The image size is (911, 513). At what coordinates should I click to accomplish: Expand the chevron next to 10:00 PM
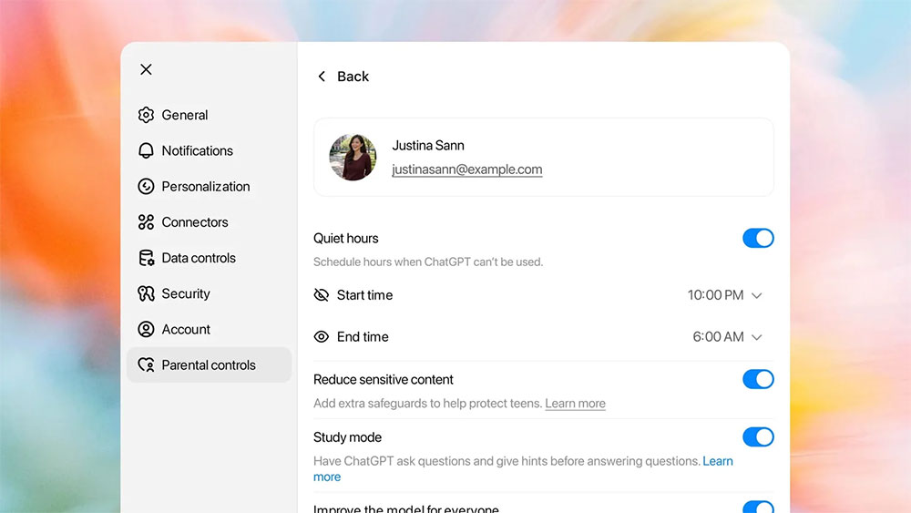756,296
